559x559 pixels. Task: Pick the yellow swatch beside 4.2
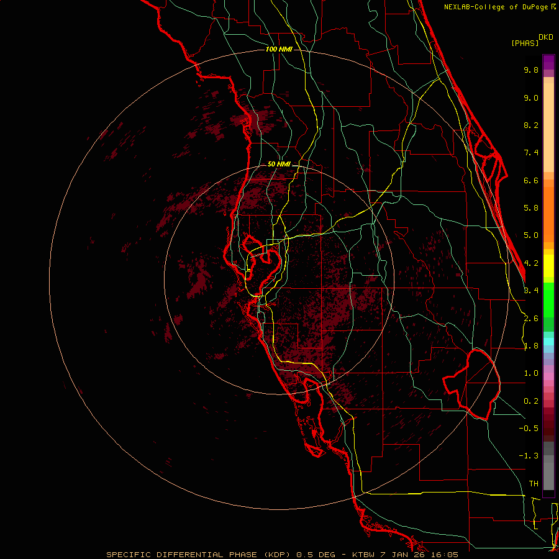(x=548, y=264)
